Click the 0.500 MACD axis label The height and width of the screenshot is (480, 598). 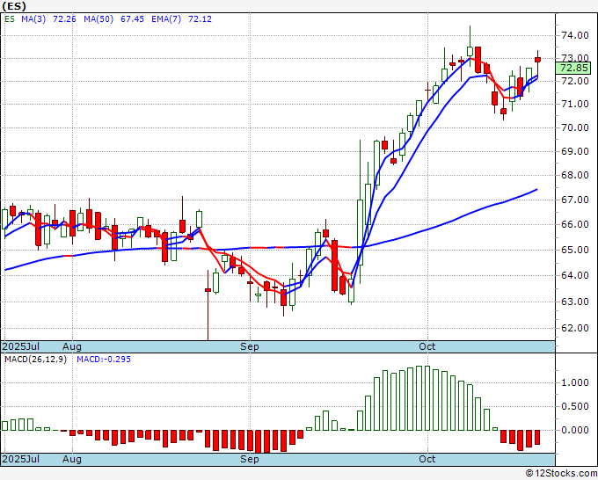pos(575,406)
